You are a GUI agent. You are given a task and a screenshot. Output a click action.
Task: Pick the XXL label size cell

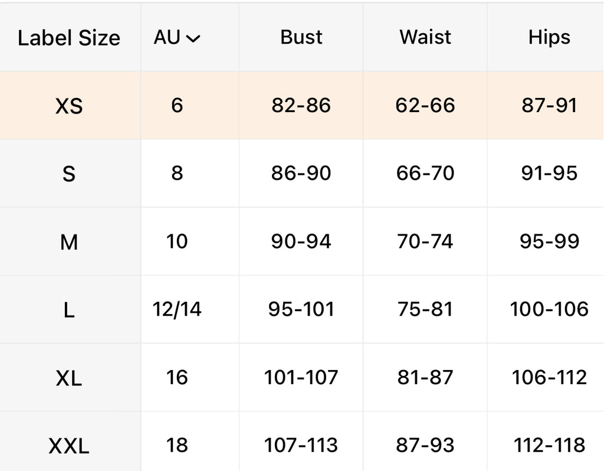tap(69, 446)
